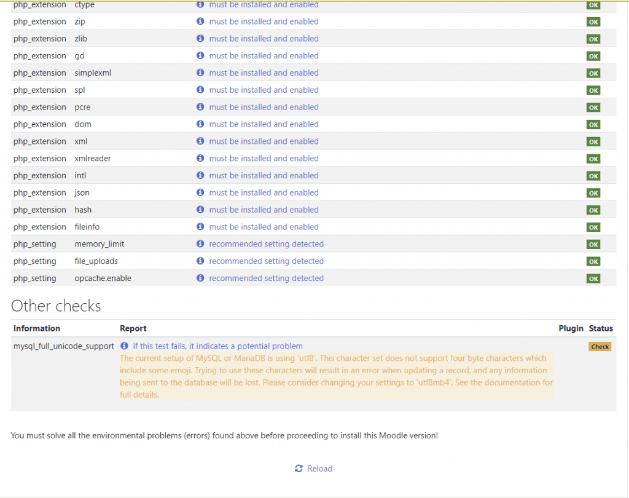Click the 'Other checks' heading
Screen dimensions: 629x498
(56, 306)
